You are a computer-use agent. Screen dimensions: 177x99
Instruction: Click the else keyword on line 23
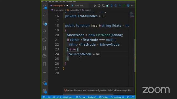pos(72,49)
